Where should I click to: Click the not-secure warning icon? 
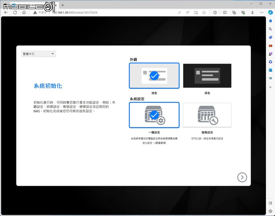tap(35, 13)
